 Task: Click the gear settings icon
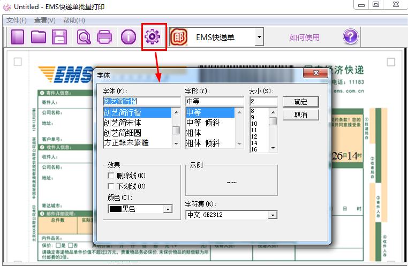[x=153, y=37]
